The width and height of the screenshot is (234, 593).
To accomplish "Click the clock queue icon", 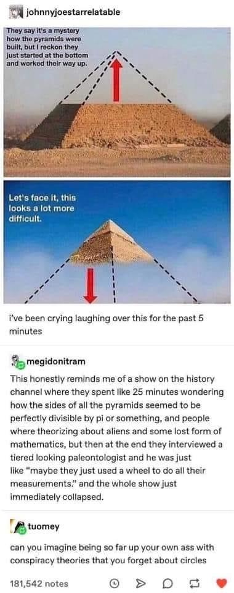I will [x=114, y=582].
